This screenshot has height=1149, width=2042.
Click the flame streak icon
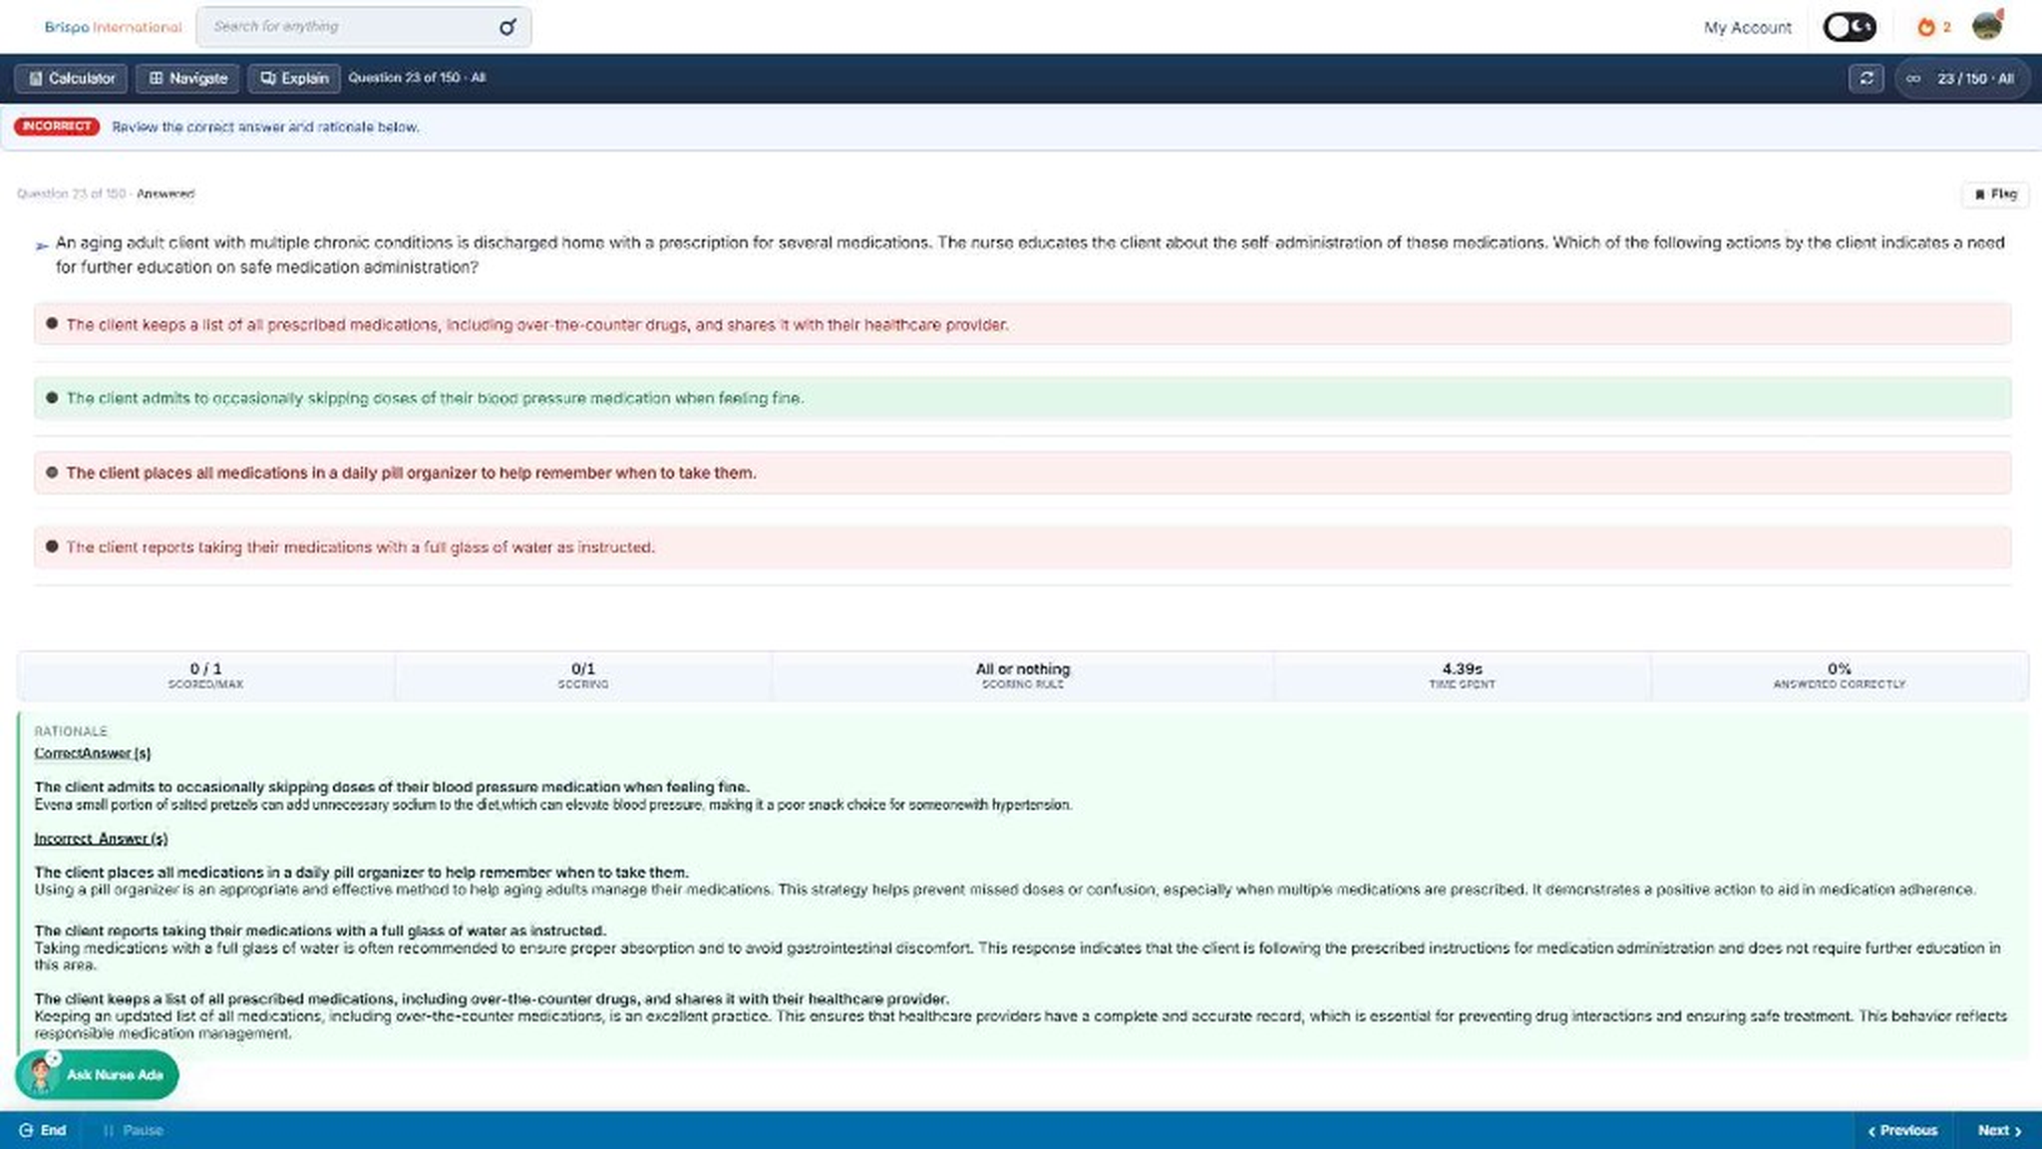click(1926, 27)
